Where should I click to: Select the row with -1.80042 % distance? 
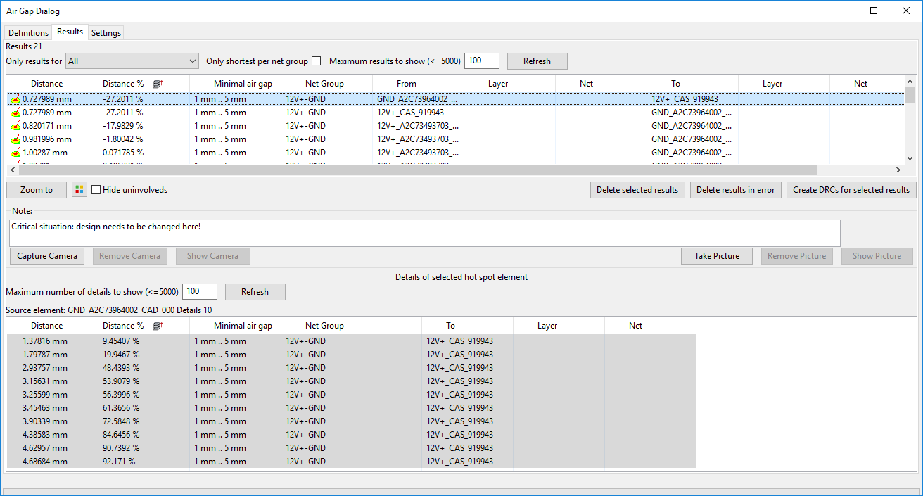[x=456, y=139]
